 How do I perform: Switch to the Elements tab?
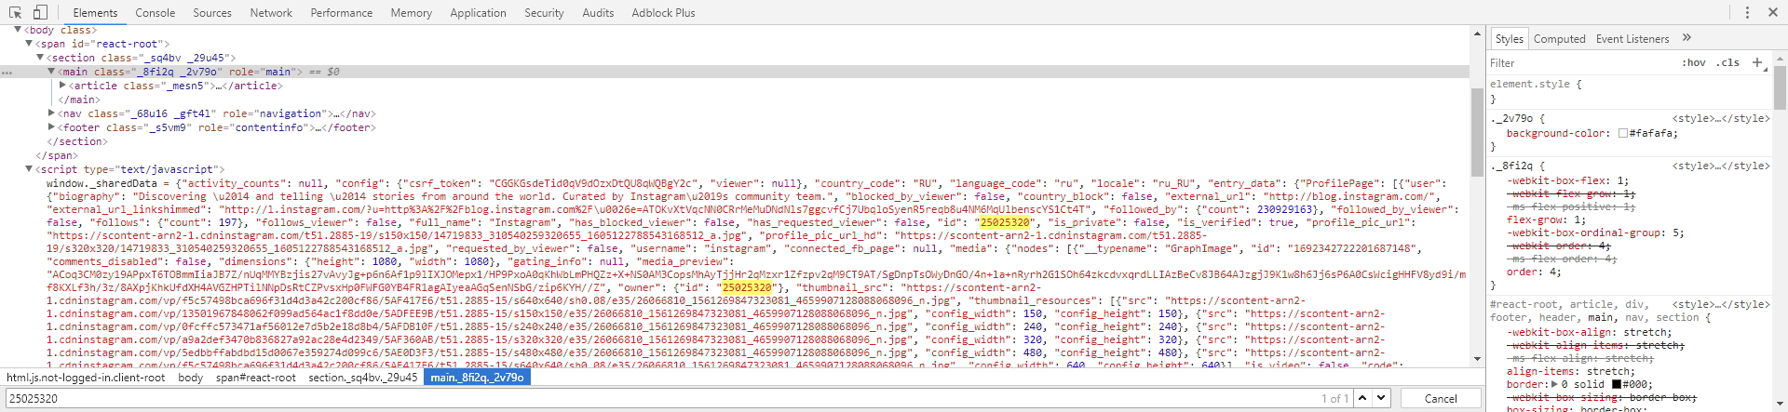coord(95,13)
